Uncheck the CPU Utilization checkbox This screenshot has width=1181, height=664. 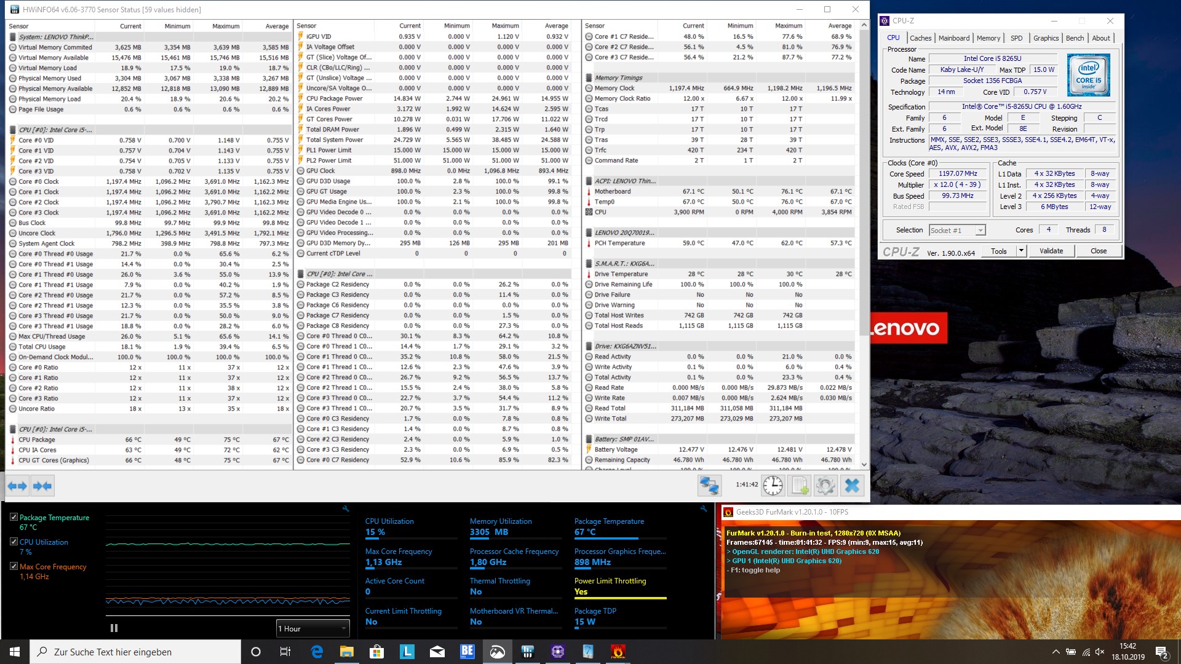[14, 542]
